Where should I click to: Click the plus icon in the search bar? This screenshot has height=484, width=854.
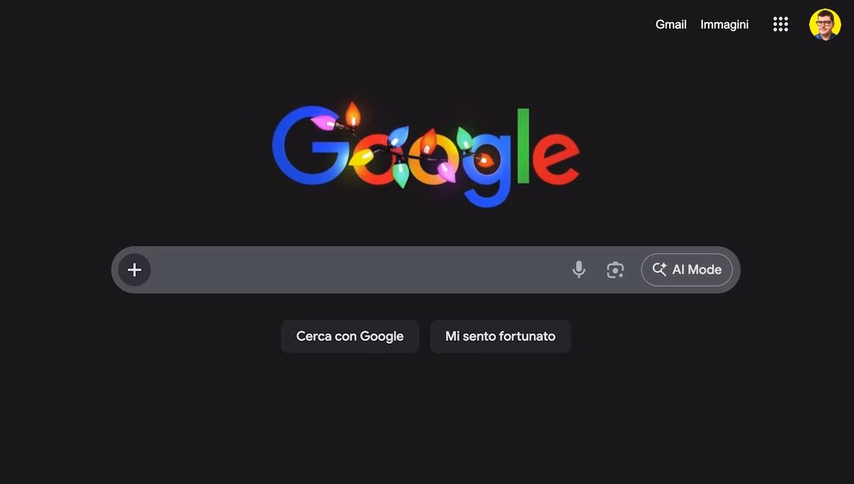tap(135, 270)
